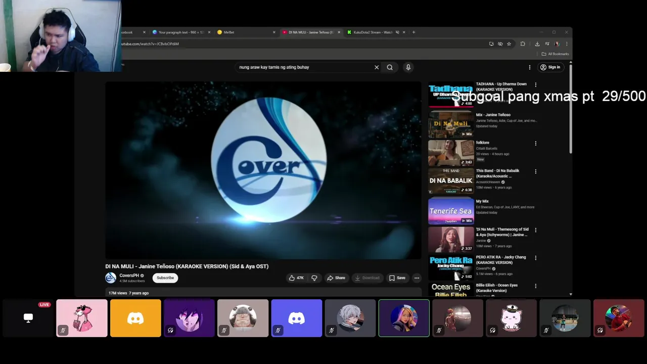Open options menu for the TADHANA video
Image resolution: width=647 pixels, height=364 pixels.
tap(536, 85)
